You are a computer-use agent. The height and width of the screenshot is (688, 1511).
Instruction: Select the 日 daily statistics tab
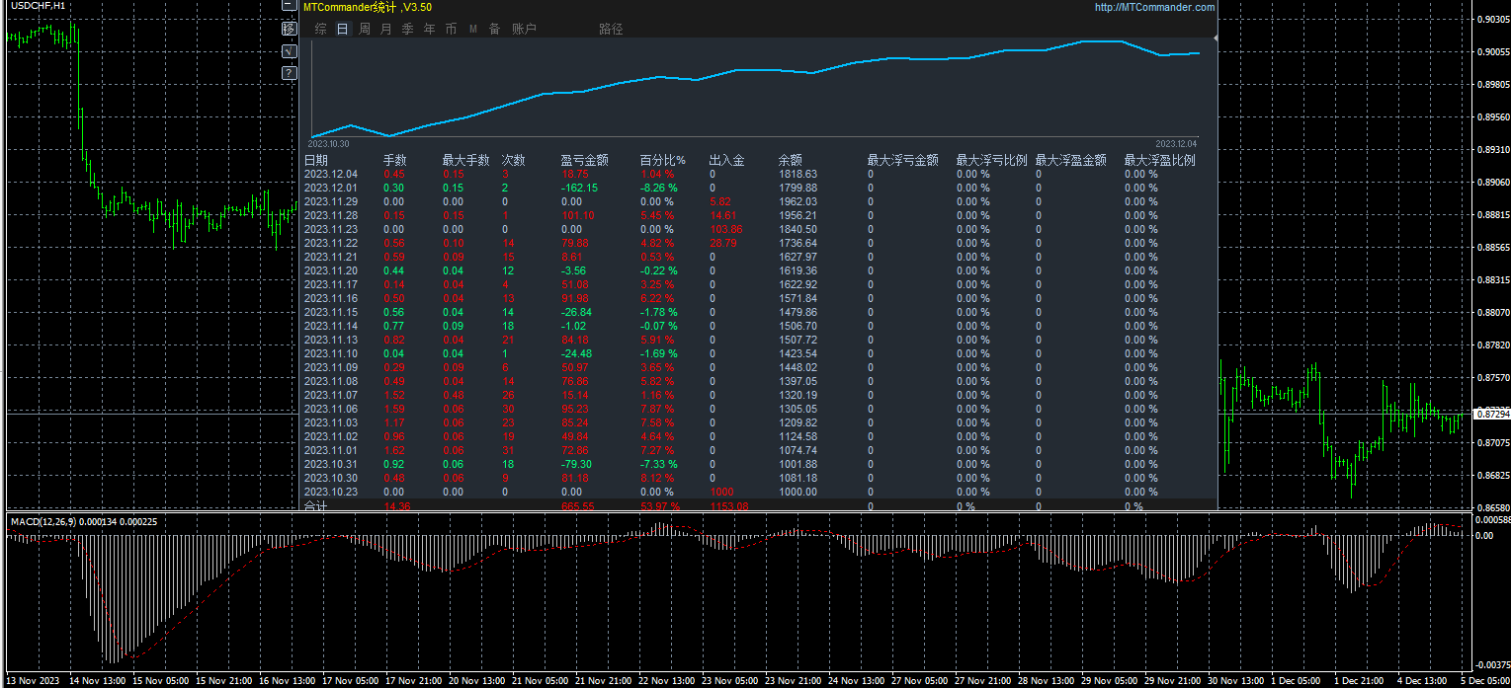pos(342,30)
